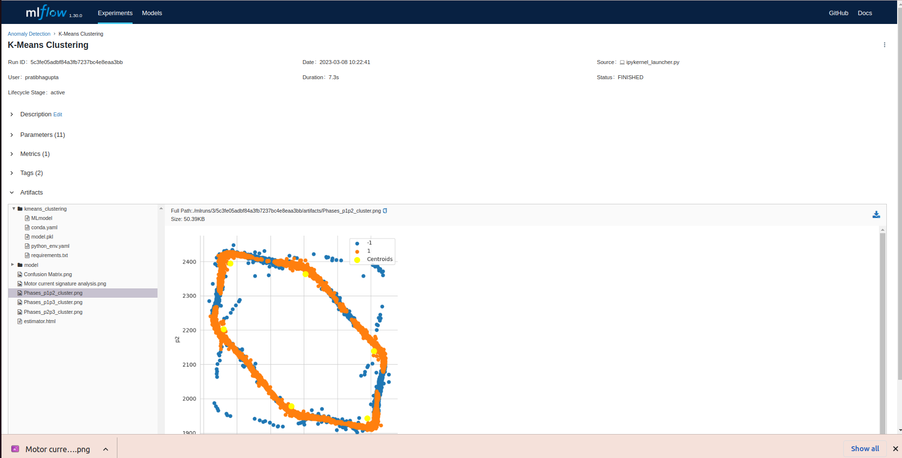This screenshot has height=458, width=902.
Task: Open Phases_p1p3_cluster.png artifact
Action: click(53, 302)
